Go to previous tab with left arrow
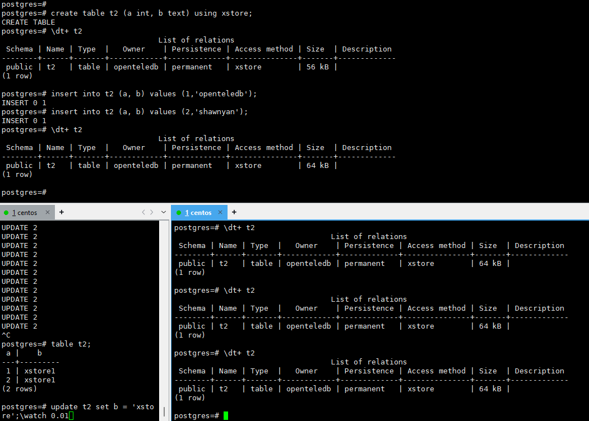The height and width of the screenshot is (421, 589). coord(143,212)
